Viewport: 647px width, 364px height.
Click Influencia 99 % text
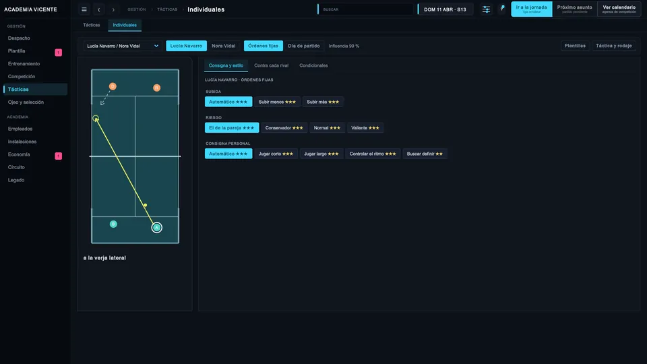(x=344, y=46)
